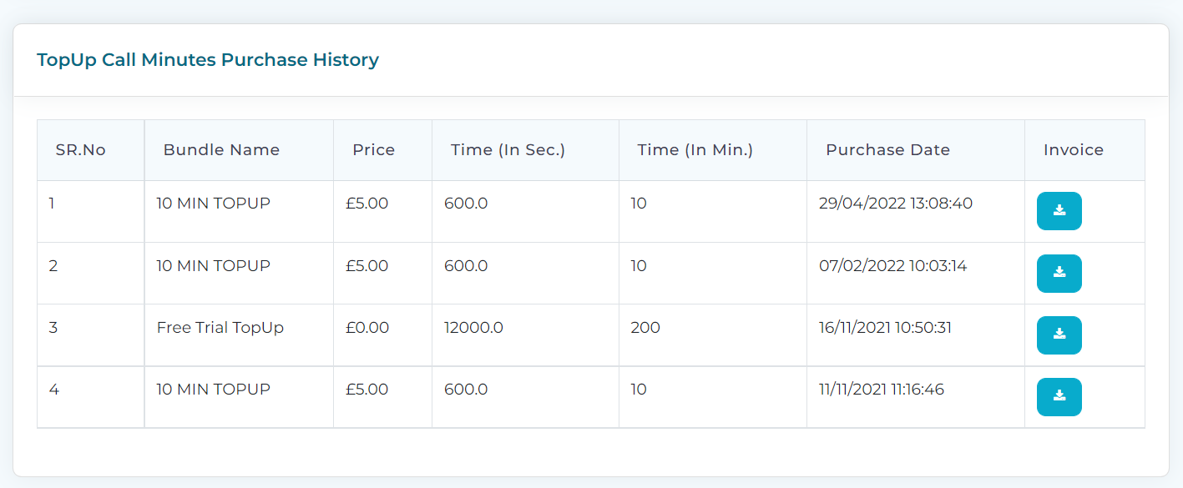
Task: Click the Bundle Name column header
Action: (221, 150)
